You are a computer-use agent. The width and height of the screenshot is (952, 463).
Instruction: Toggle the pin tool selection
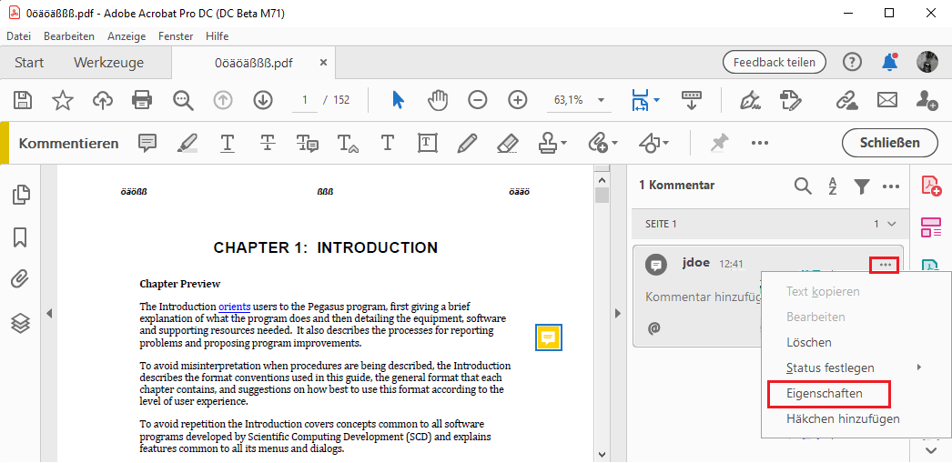[719, 143]
